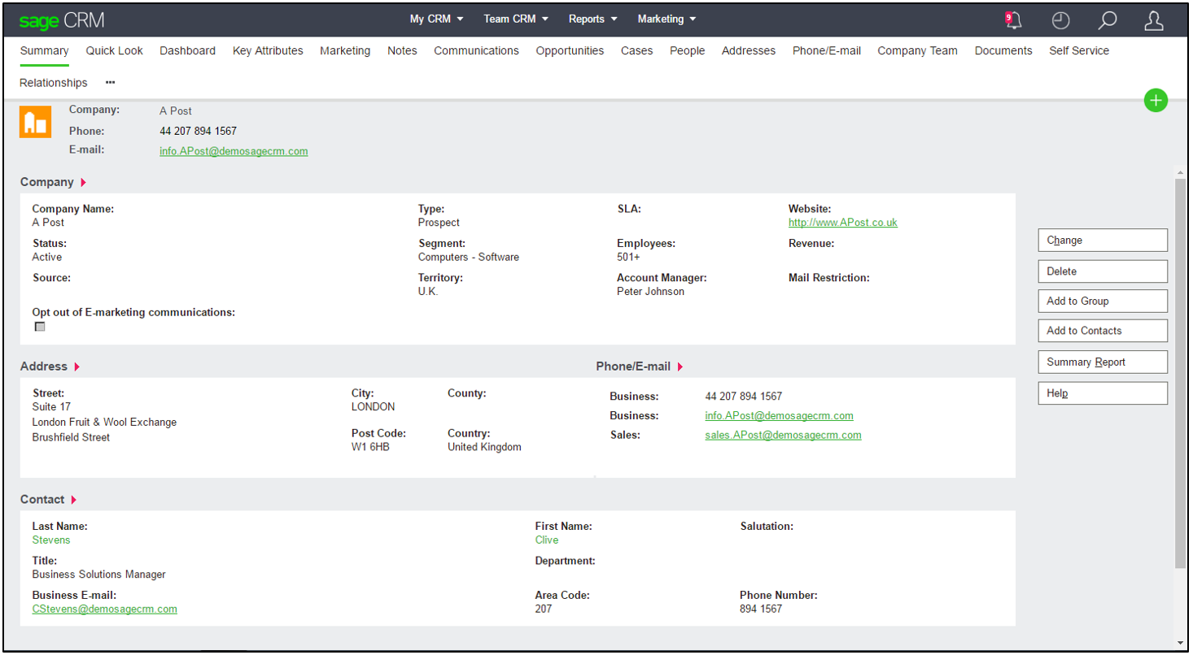Collapse the Address section arrow

(x=77, y=367)
